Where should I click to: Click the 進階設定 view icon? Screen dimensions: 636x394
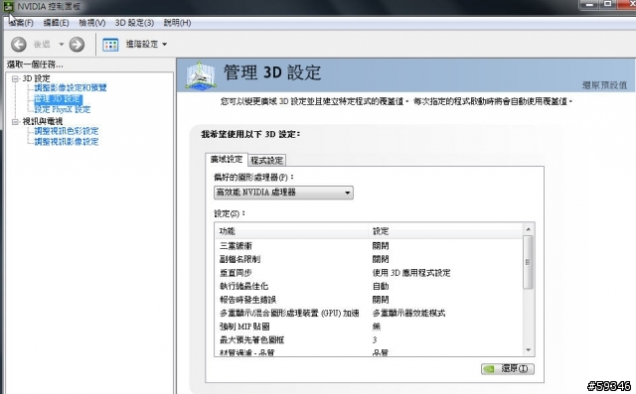[110, 45]
